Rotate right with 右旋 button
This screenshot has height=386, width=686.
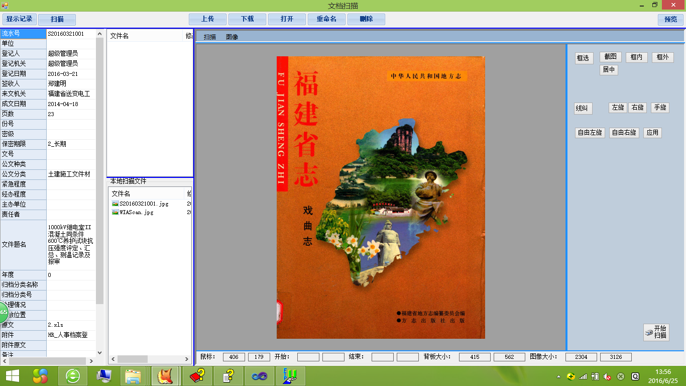pos(637,108)
